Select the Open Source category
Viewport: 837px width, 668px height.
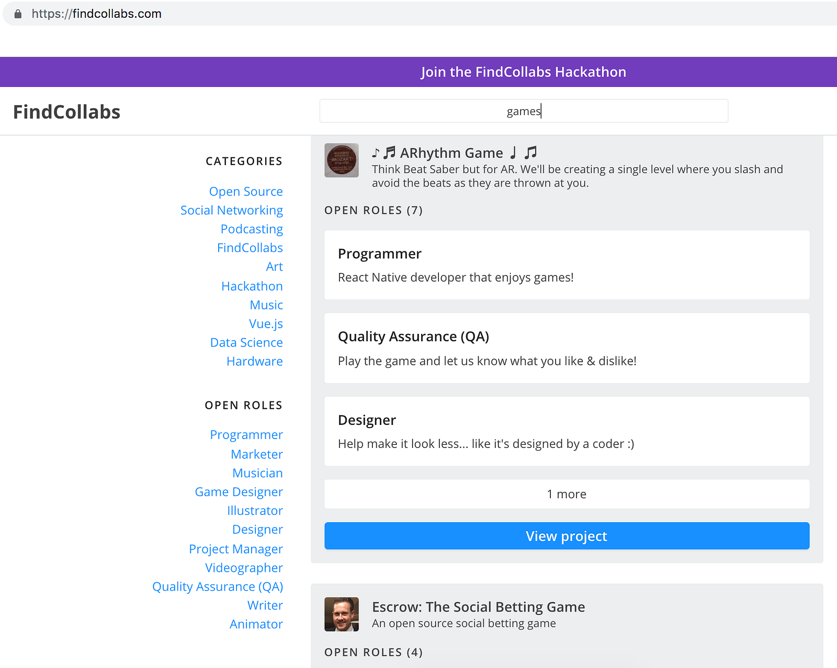click(x=246, y=191)
